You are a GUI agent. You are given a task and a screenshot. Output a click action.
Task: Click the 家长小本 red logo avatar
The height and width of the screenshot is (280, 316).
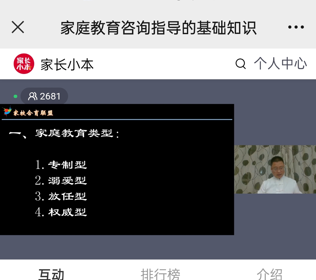pyautogui.click(x=24, y=64)
